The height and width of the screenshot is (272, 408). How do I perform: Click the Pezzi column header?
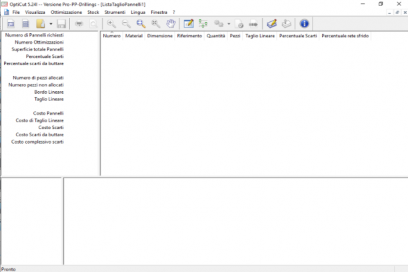[x=235, y=36]
